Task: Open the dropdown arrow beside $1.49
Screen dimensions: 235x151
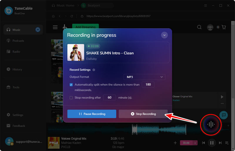Action: click(x=195, y=143)
